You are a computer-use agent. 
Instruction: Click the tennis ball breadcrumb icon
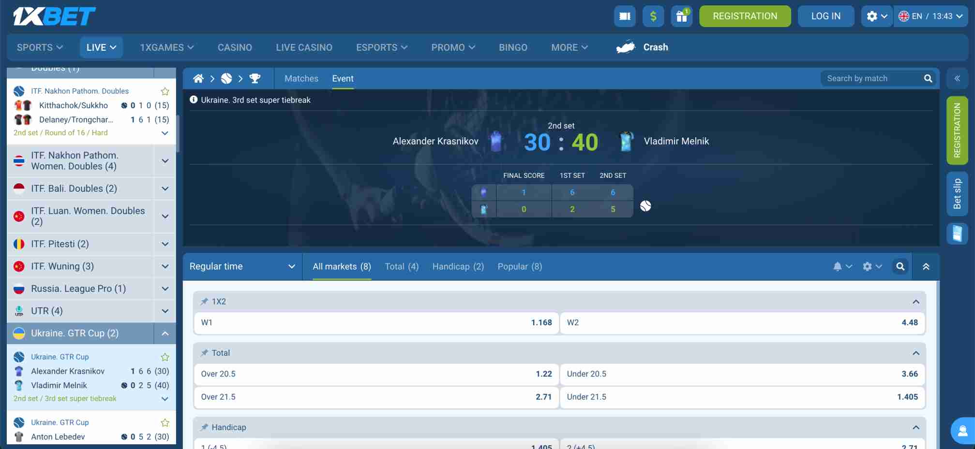coord(226,78)
